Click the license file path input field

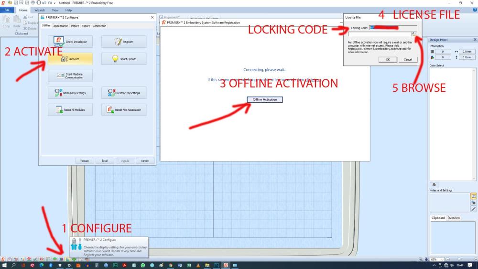click(380, 34)
